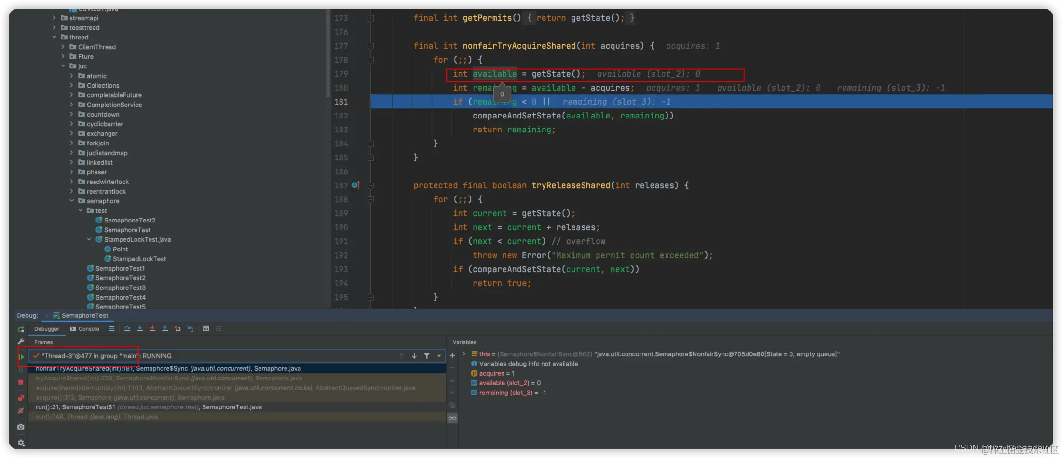Select 'remaining (slot_3) = -1' variable
Image resolution: width=1062 pixels, height=458 pixels.
click(508, 393)
